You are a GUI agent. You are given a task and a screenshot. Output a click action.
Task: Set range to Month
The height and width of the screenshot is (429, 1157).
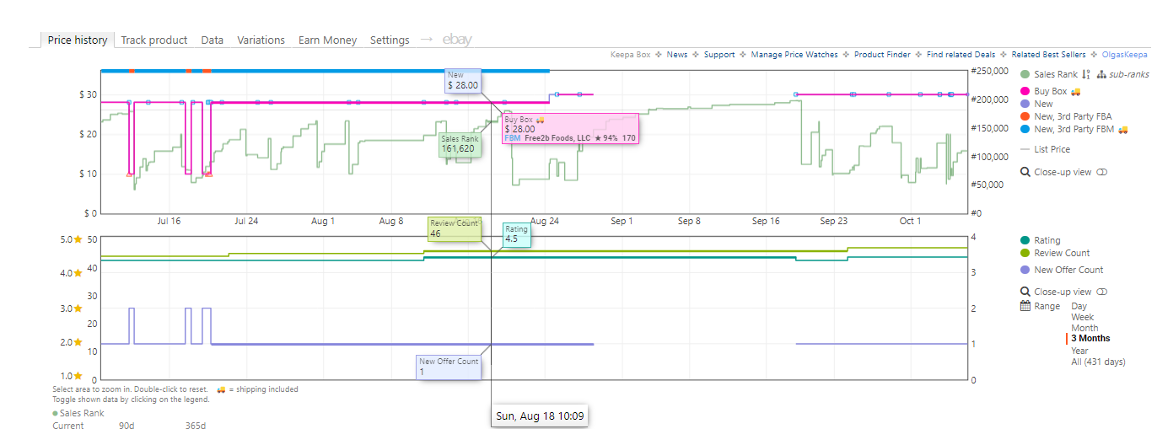point(1084,328)
